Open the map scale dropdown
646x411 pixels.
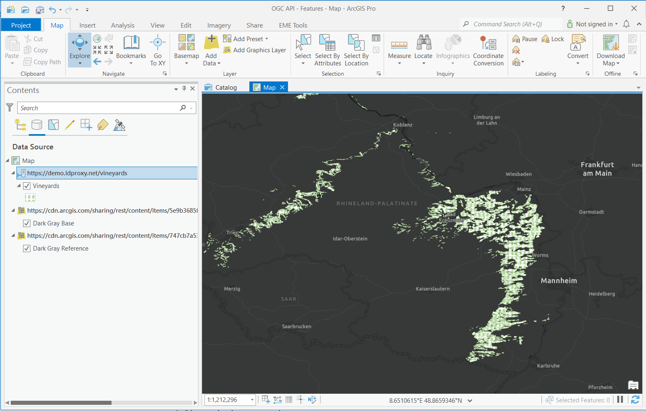pyautogui.click(x=252, y=400)
